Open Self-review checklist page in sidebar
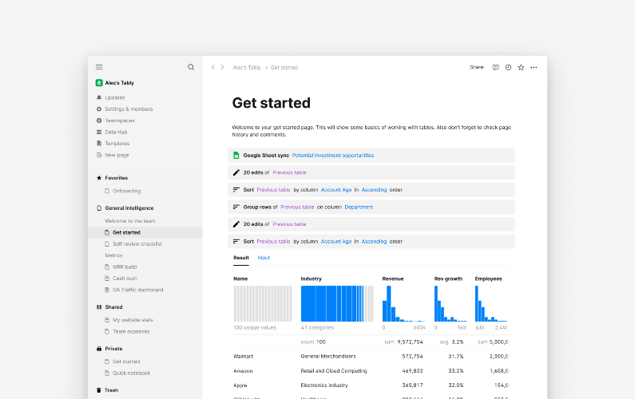Image resolution: width=635 pixels, height=399 pixels. click(137, 243)
